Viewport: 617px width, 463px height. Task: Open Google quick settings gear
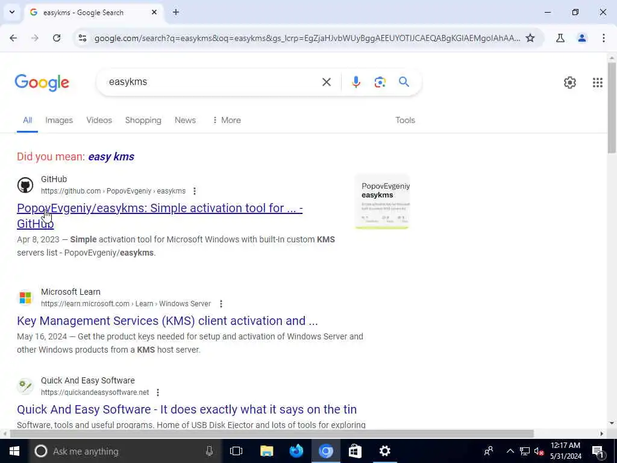coord(570,82)
